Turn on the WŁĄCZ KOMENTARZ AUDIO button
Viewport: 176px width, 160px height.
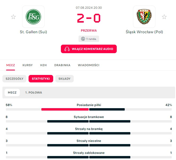click(x=89, y=49)
